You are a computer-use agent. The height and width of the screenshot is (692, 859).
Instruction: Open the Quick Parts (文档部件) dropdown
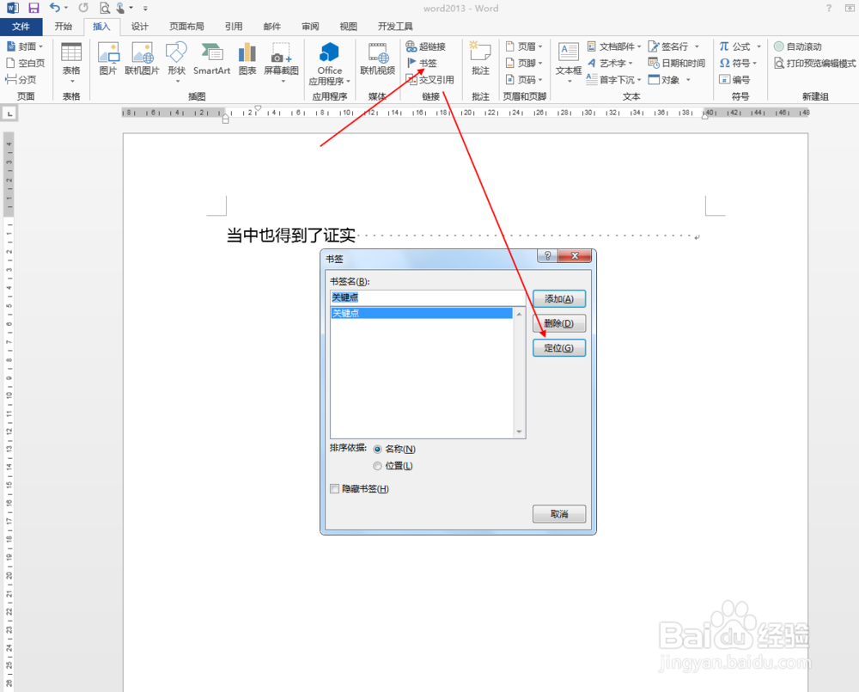pos(614,46)
